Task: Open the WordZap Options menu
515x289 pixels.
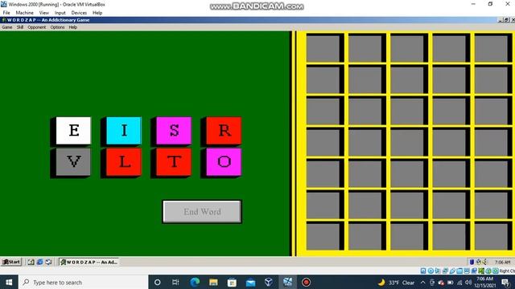Action: [x=57, y=27]
